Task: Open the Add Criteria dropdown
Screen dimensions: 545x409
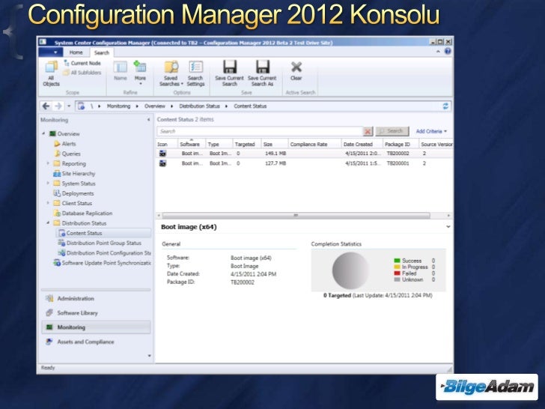Action: tap(431, 131)
